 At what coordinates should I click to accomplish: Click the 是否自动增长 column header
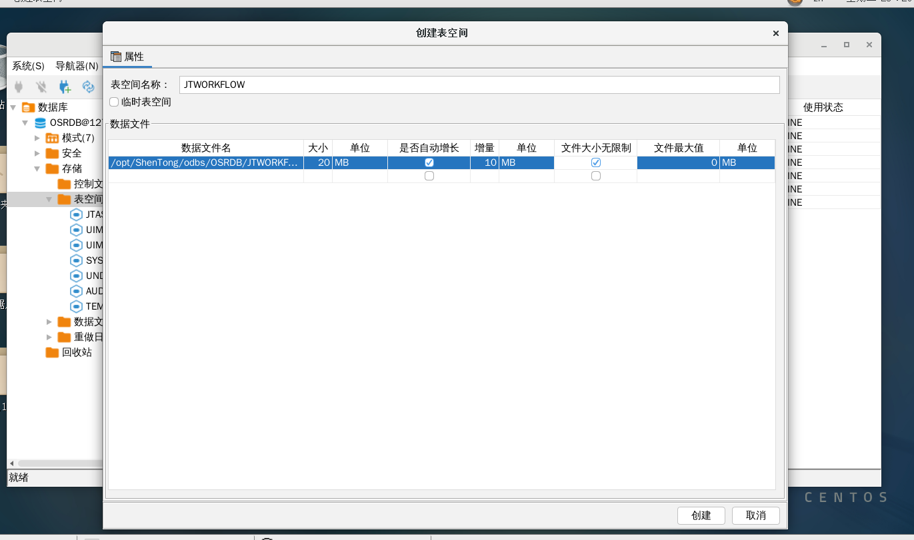pos(429,148)
